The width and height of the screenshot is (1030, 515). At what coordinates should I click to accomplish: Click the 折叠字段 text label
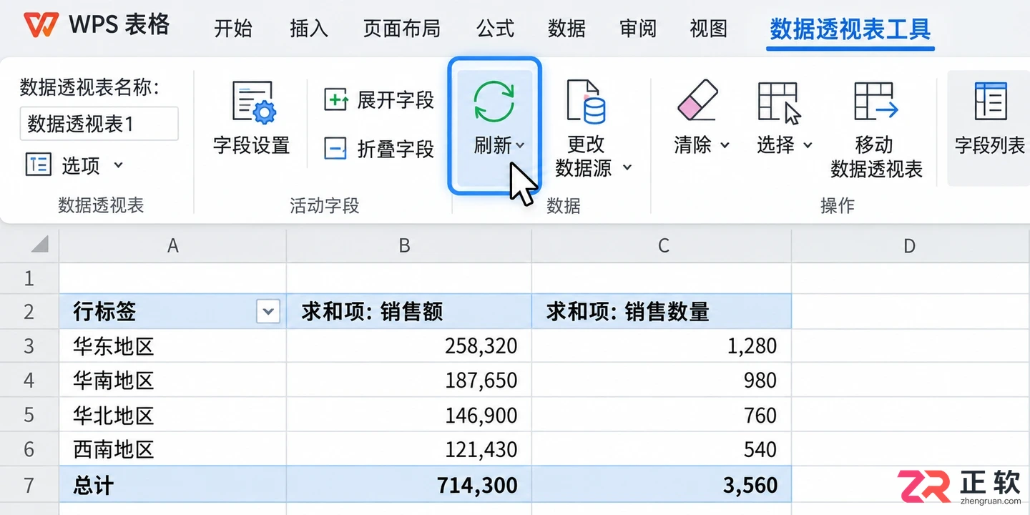[396, 149]
